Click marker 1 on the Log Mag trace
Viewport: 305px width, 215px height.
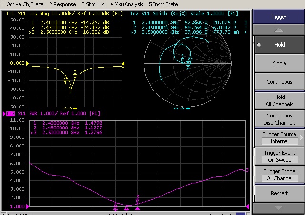point(66,78)
